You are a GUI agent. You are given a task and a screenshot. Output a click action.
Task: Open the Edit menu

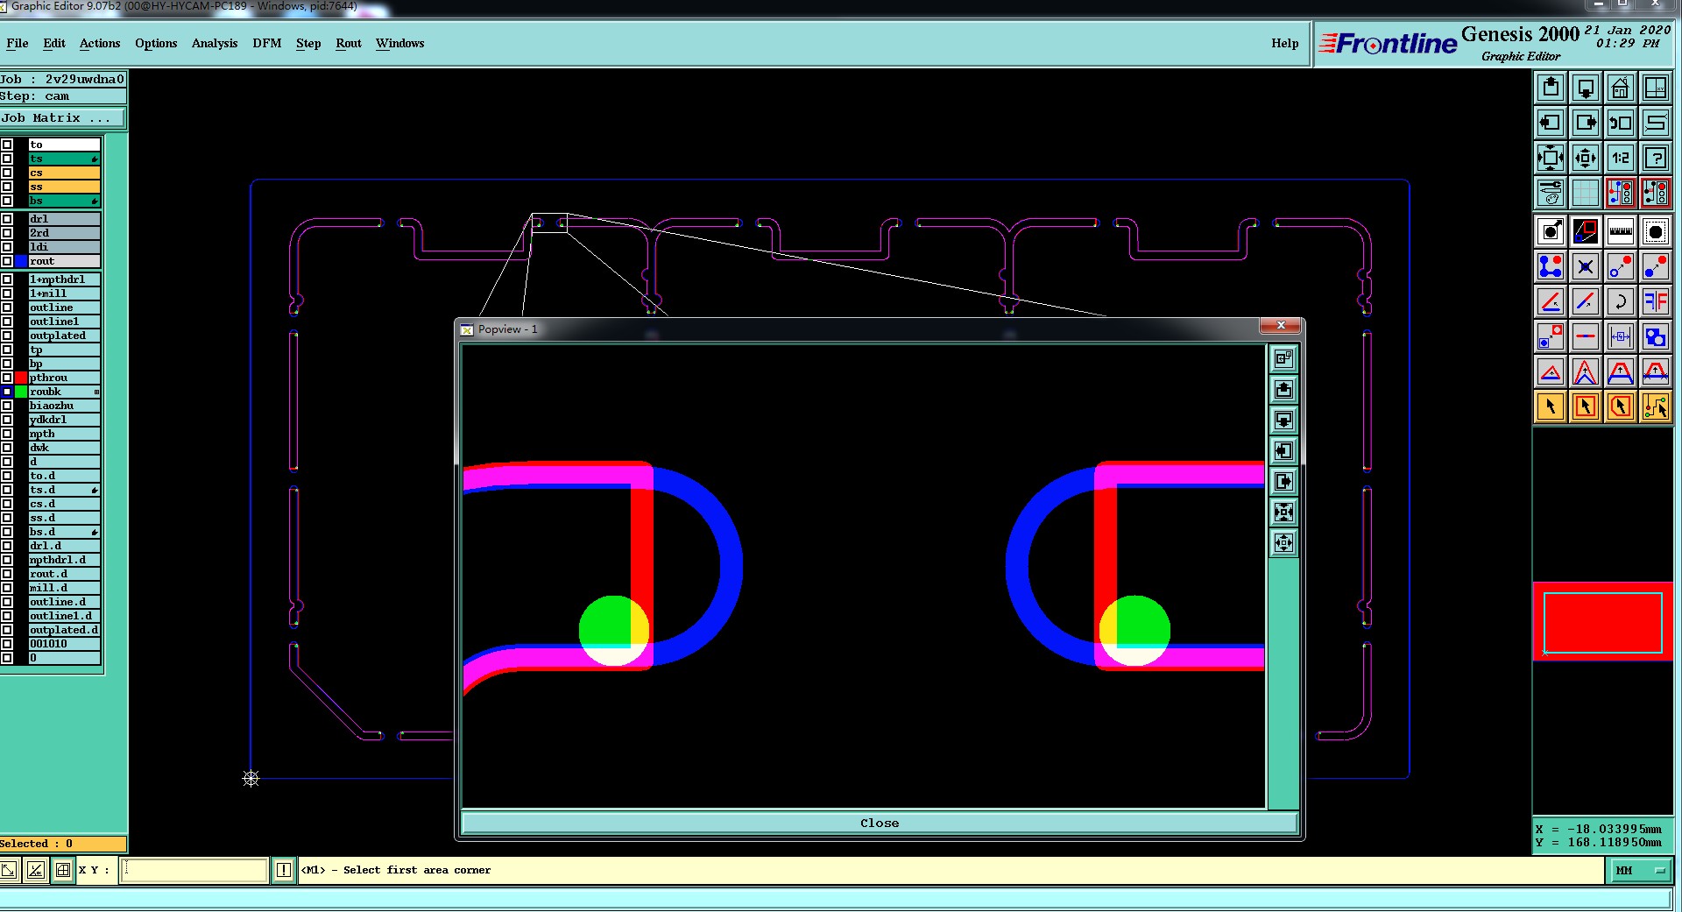(54, 43)
